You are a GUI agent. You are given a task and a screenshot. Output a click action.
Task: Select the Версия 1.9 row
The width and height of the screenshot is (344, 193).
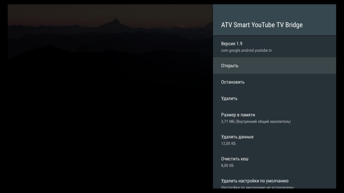274,47
